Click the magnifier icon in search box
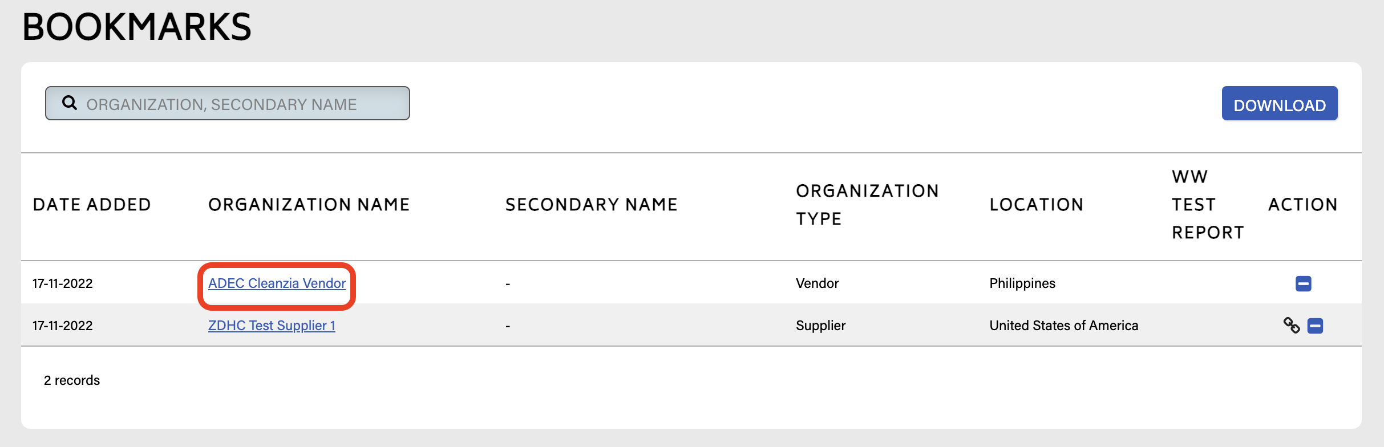1384x447 pixels. (70, 103)
